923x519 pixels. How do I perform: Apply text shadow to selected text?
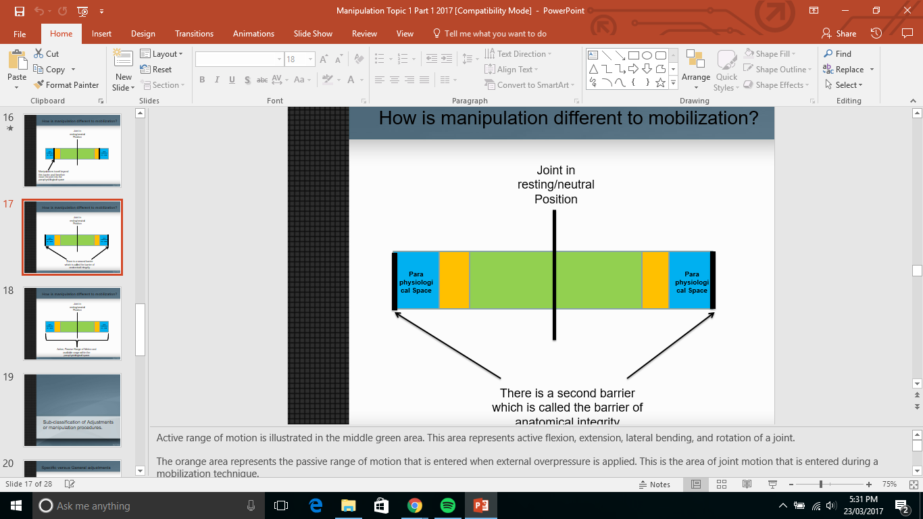coord(247,80)
